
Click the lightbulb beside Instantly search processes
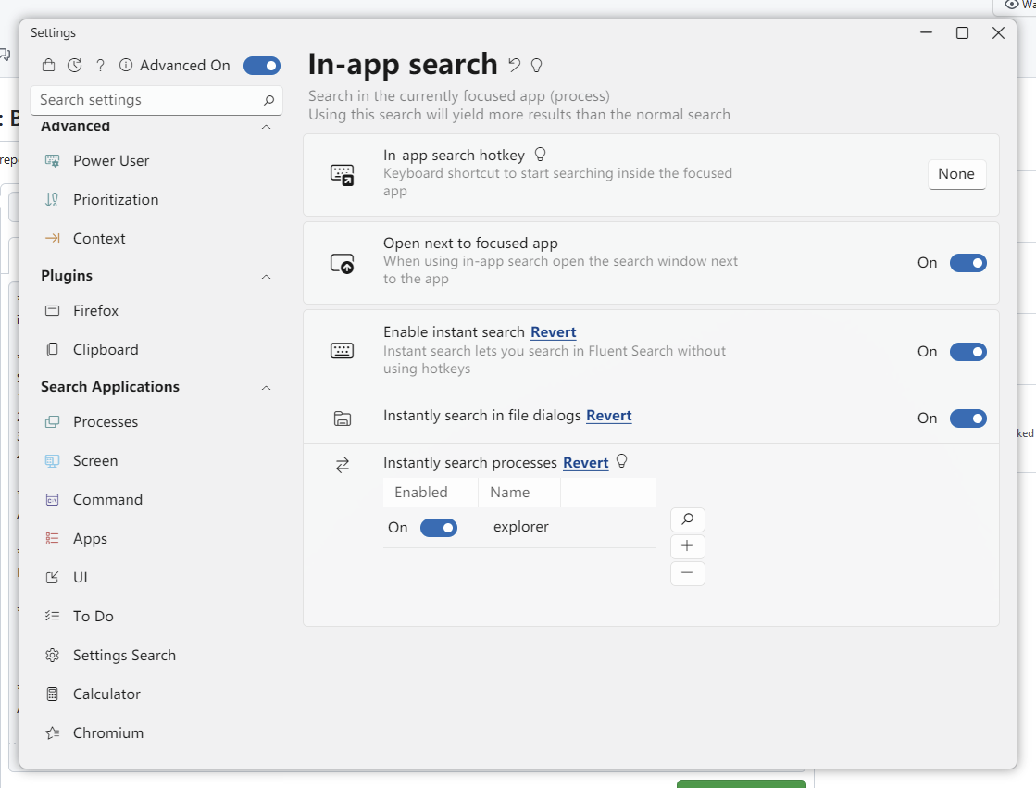[621, 460]
